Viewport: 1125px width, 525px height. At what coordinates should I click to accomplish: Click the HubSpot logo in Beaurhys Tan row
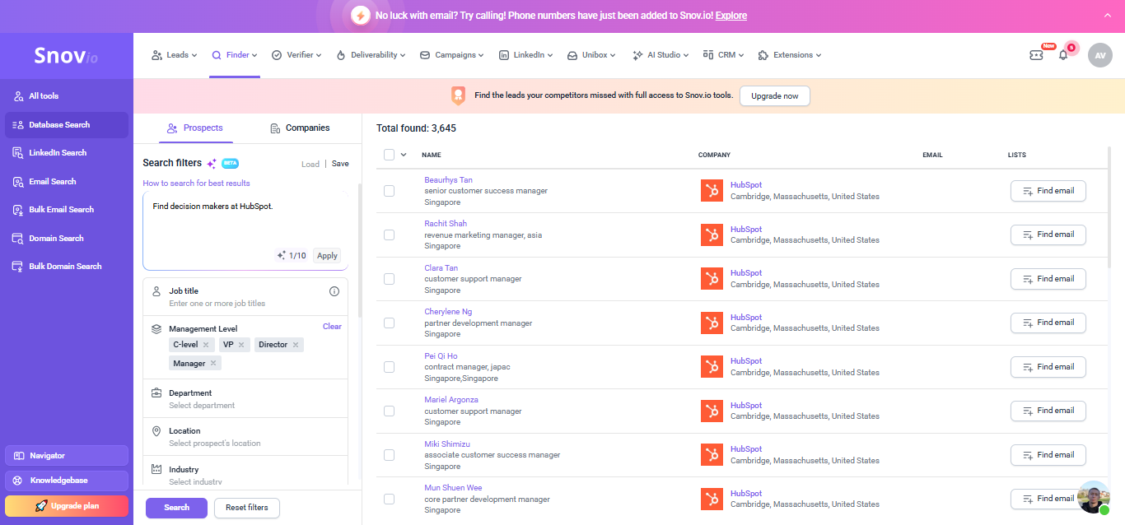point(712,191)
